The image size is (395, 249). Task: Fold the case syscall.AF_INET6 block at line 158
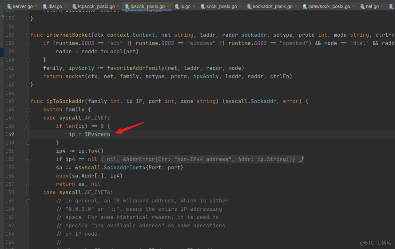tap(28, 192)
